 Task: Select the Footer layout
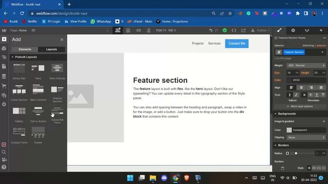point(38,135)
